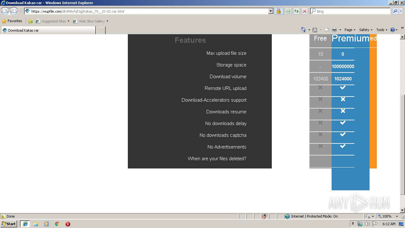Click the Print toolbar icon
The width and height of the screenshot is (405, 228).
pyautogui.click(x=334, y=30)
